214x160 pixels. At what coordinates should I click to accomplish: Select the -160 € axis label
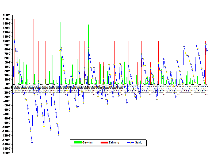click(6, 153)
